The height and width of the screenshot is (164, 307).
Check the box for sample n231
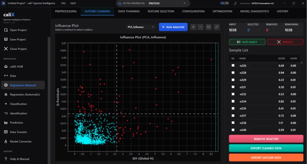pyautogui.click(x=233, y=87)
